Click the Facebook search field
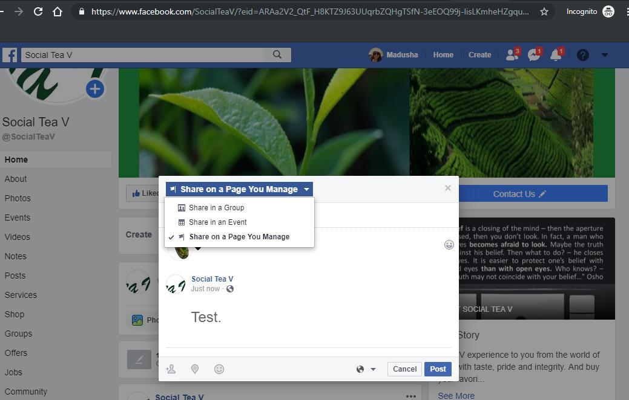 coord(143,55)
